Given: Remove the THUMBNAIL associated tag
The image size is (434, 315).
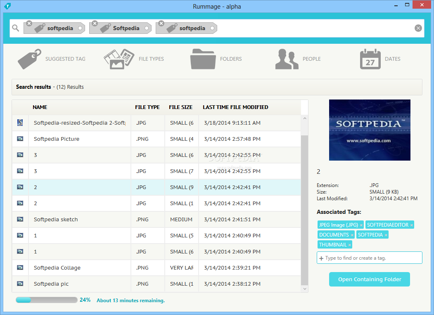Looking at the screenshot, I should 350,245.
